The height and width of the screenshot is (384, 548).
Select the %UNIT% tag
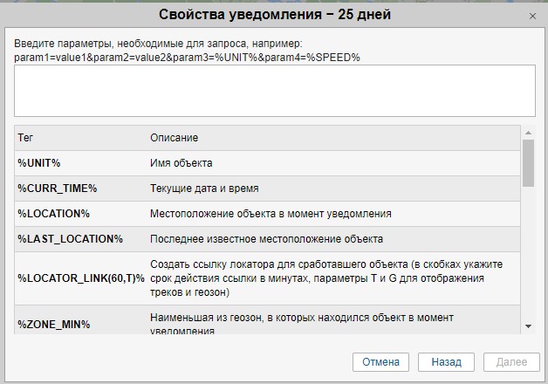(39, 163)
